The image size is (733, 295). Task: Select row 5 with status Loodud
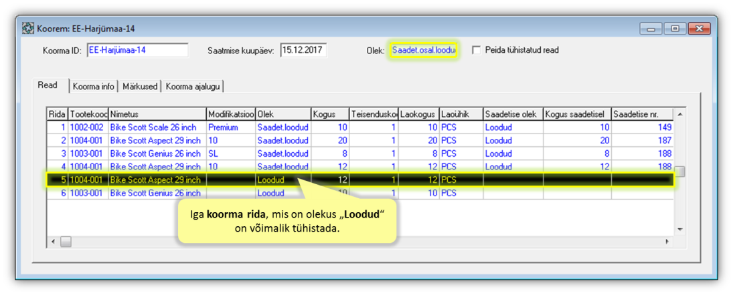155,180
